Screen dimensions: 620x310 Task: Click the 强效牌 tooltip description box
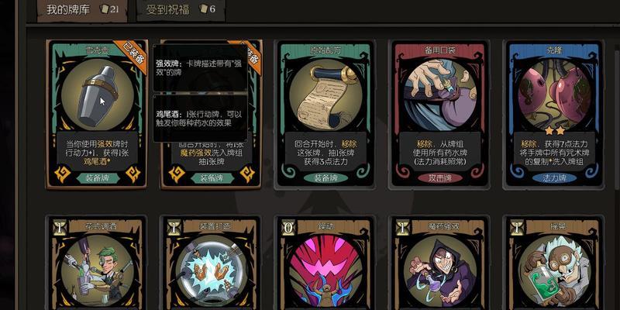201,68
